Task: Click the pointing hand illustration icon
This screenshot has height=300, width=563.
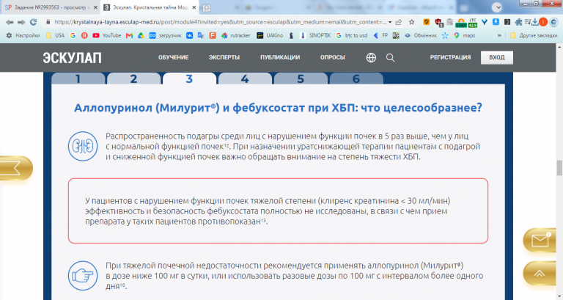Action: [x=83, y=276]
